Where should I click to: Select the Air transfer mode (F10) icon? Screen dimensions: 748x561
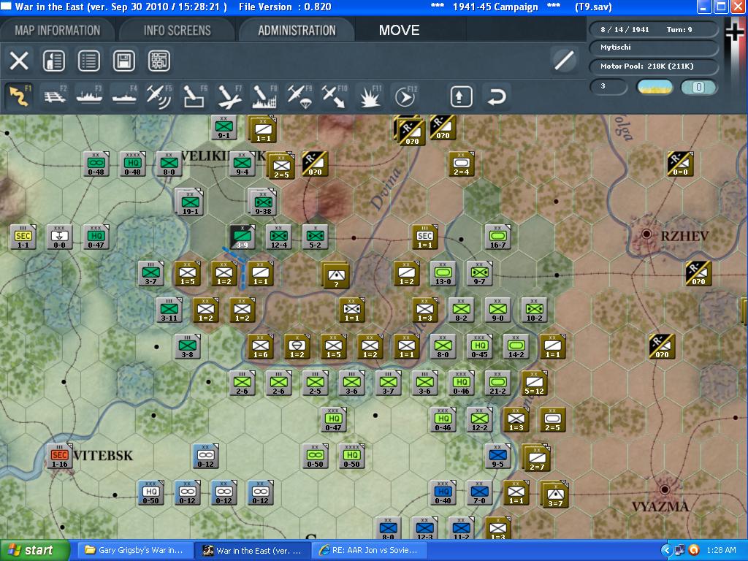334,96
